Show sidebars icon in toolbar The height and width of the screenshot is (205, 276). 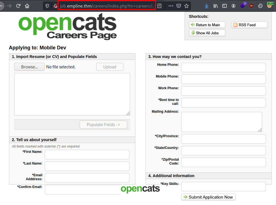click(225, 6)
